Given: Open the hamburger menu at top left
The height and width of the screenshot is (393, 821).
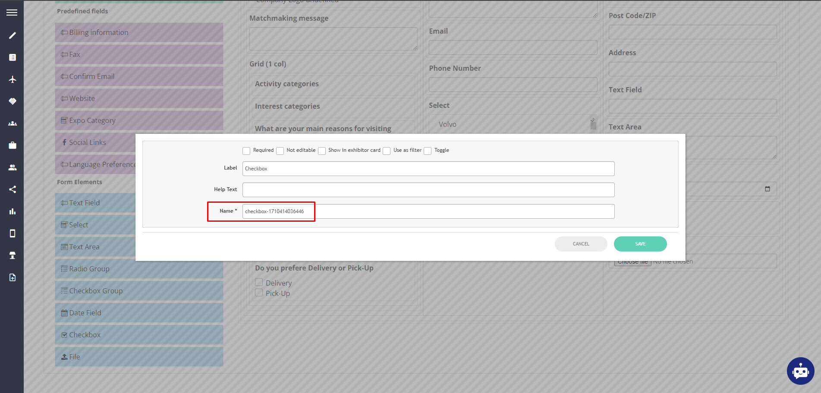Looking at the screenshot, I should click(x=12, y=12).
